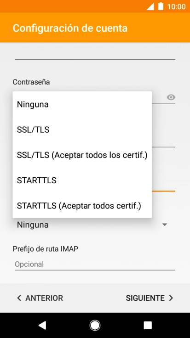Image resolution: width=190 pixels, height=338 pixels.
Task: Tap the Configuración de cuenta title
Action: tap(70, 28)
